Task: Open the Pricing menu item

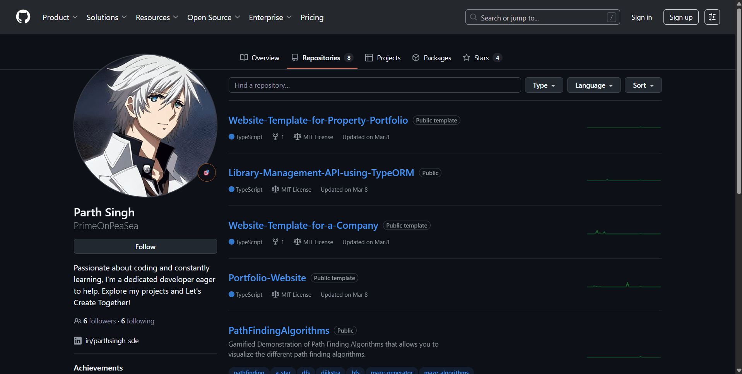Action: click(312, 17)
